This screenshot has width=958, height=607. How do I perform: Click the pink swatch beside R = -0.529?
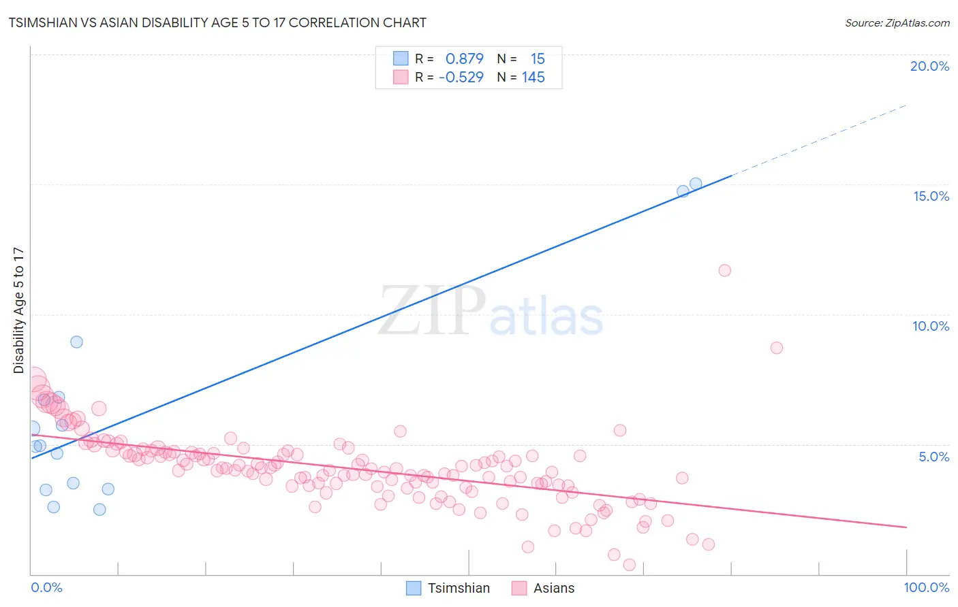click(x=401, y=77)
